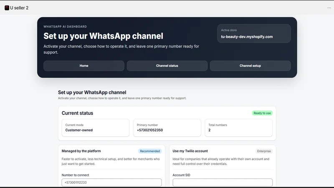Click the Number to connect input field
Screen dimensions: 334x188
pos(111,183)
